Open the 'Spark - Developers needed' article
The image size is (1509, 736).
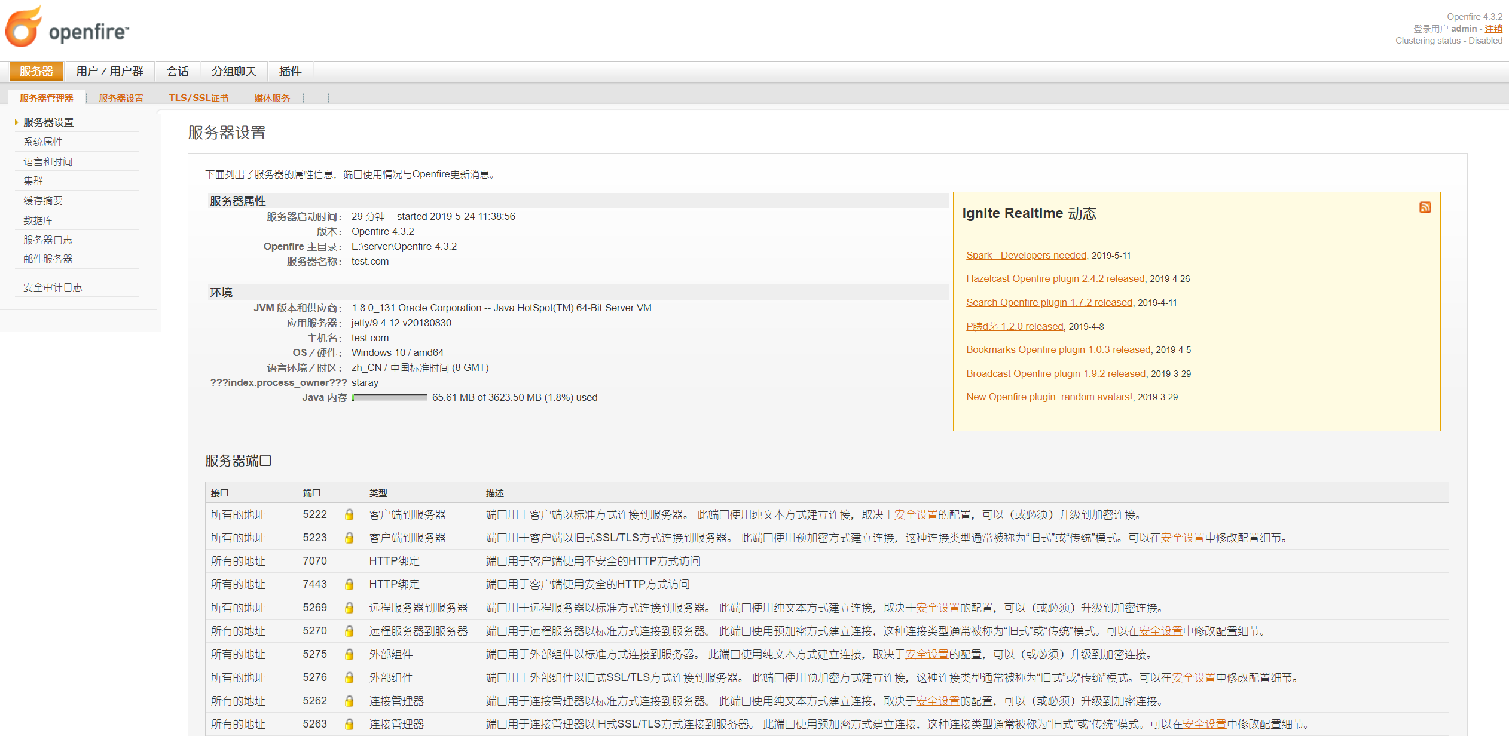[1026, 255]
